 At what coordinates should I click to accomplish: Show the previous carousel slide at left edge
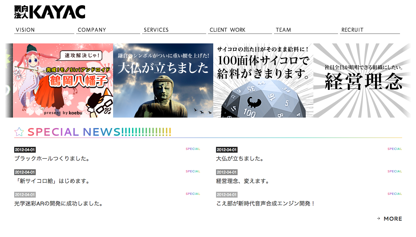coord(9,80)
